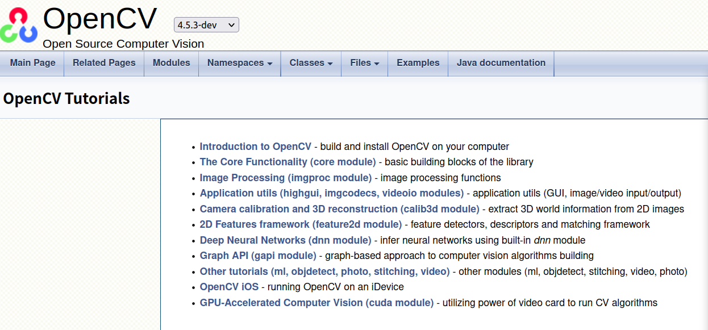This screenshot has width=708, height=330.
Task: Click text 'infer neural networks using built-in dnn module'
Action: 483,240
